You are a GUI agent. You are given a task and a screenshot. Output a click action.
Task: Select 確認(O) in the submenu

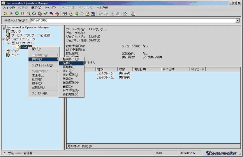71,87
